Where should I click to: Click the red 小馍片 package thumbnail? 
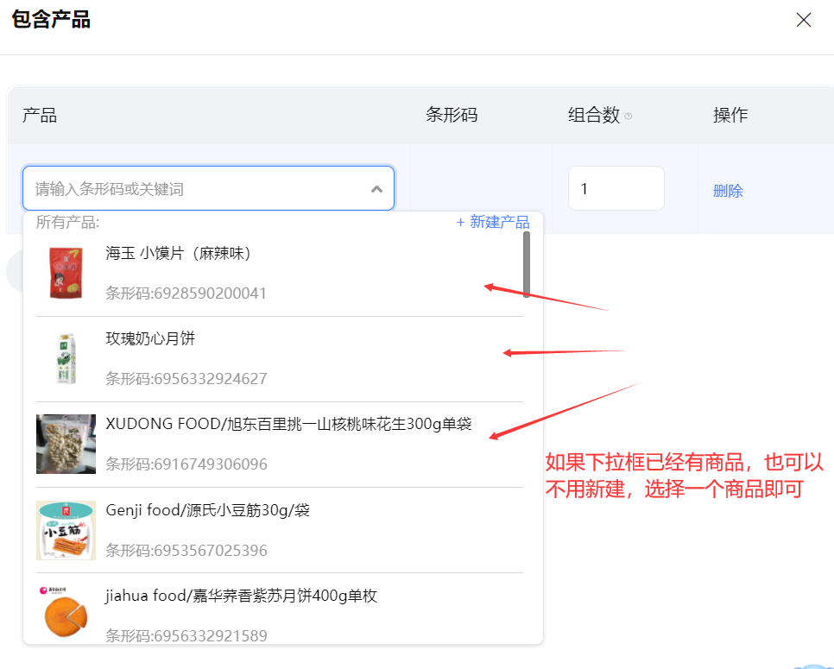(x=66, y=273)
